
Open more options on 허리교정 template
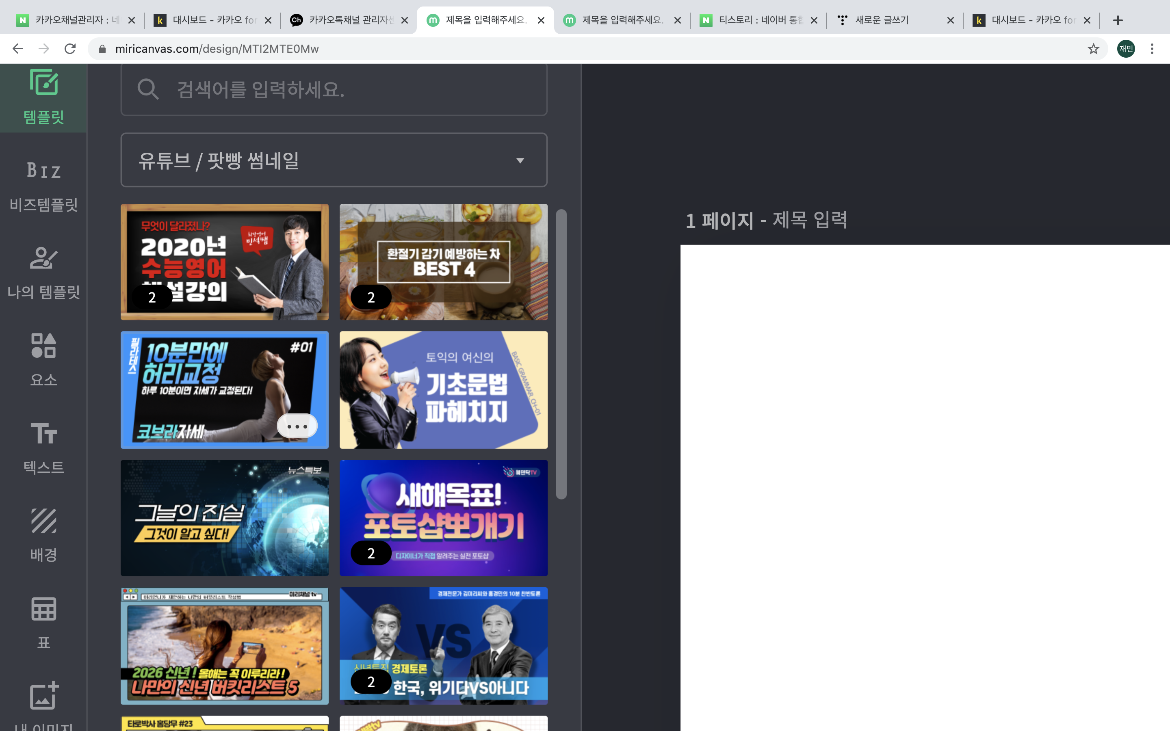point(297,426)
